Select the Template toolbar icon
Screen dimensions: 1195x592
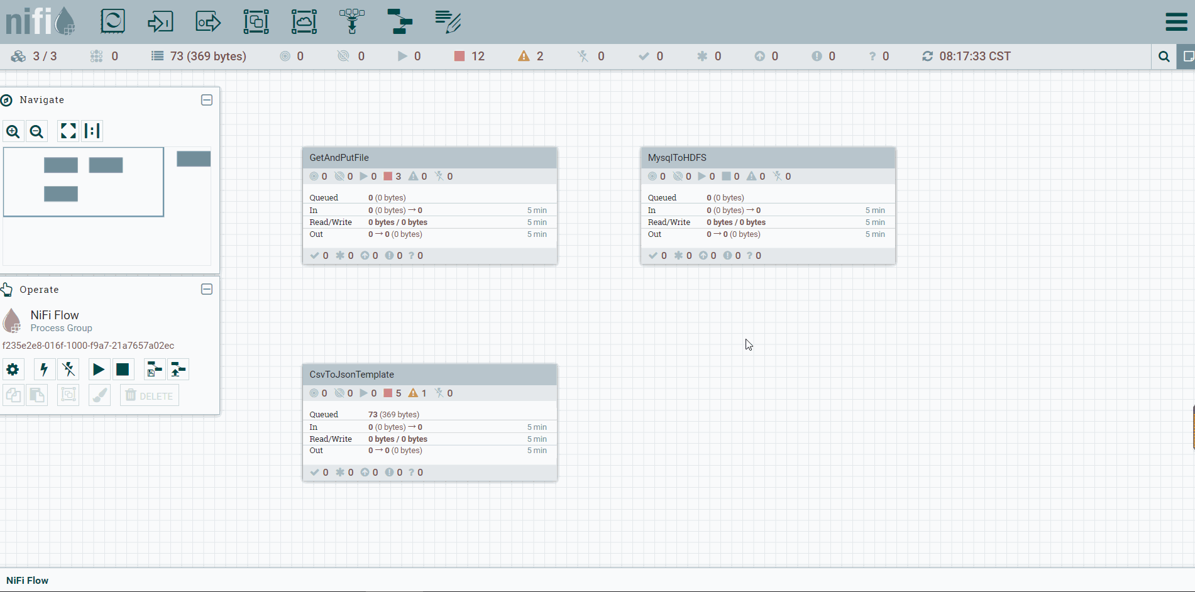[400, 21]
